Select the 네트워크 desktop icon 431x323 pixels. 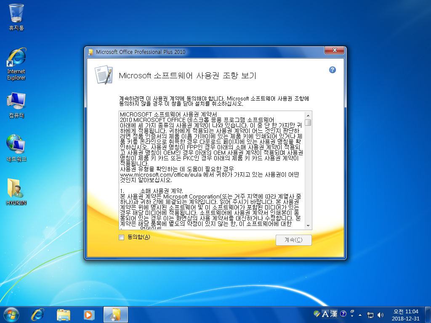click(x=16, y=148)
